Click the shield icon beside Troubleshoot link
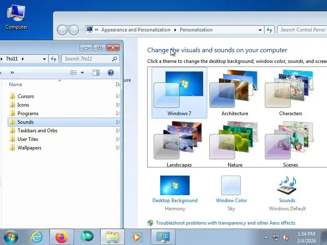Image resolution: width=327 pixels, height=245 pixels. [x=150, y=223]
